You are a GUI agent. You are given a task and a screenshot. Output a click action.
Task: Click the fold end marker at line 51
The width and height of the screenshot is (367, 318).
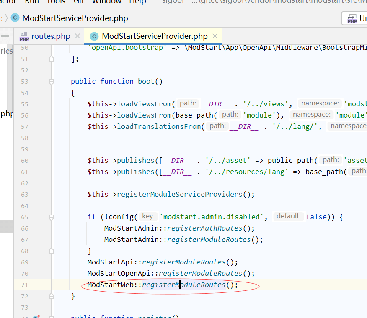coord(52,59)
